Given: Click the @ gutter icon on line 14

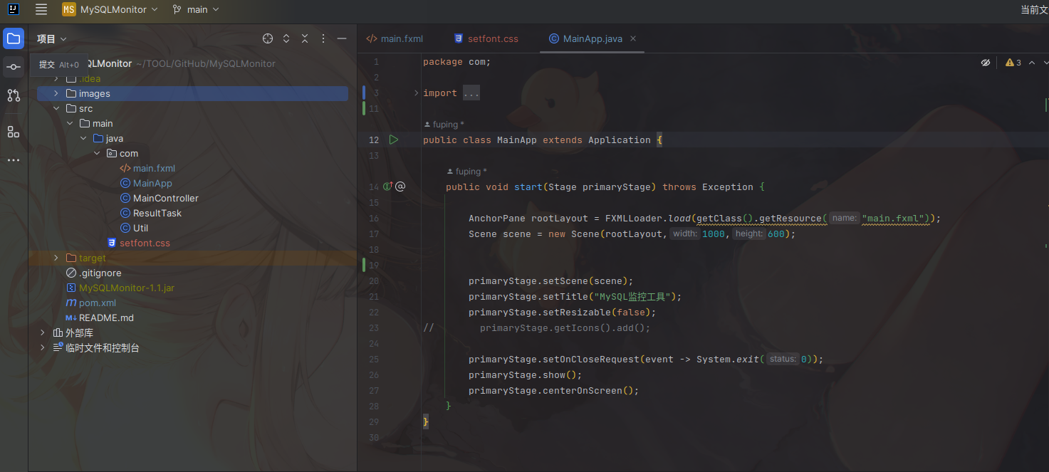Looking at the screenshot, I should coord(400,187).
